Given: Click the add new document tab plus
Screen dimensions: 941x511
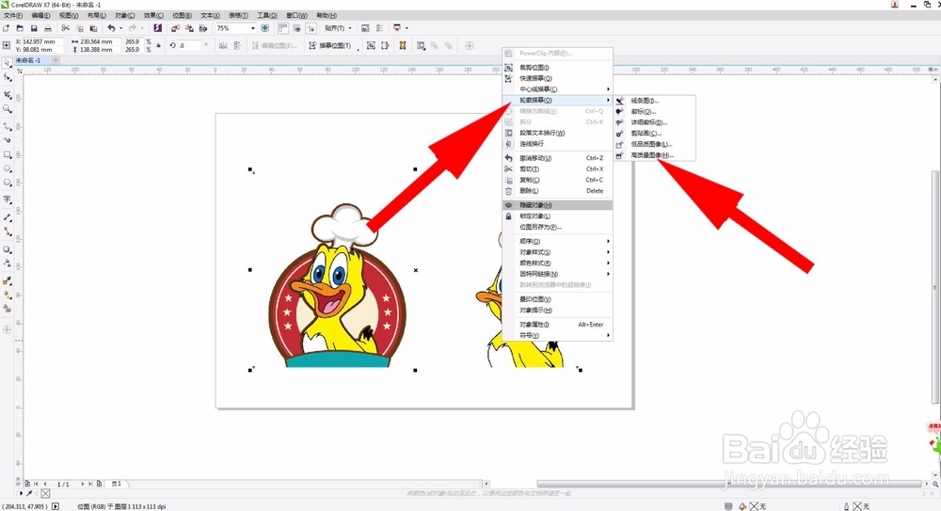Looking at the screenshot, I should [56, 60].
